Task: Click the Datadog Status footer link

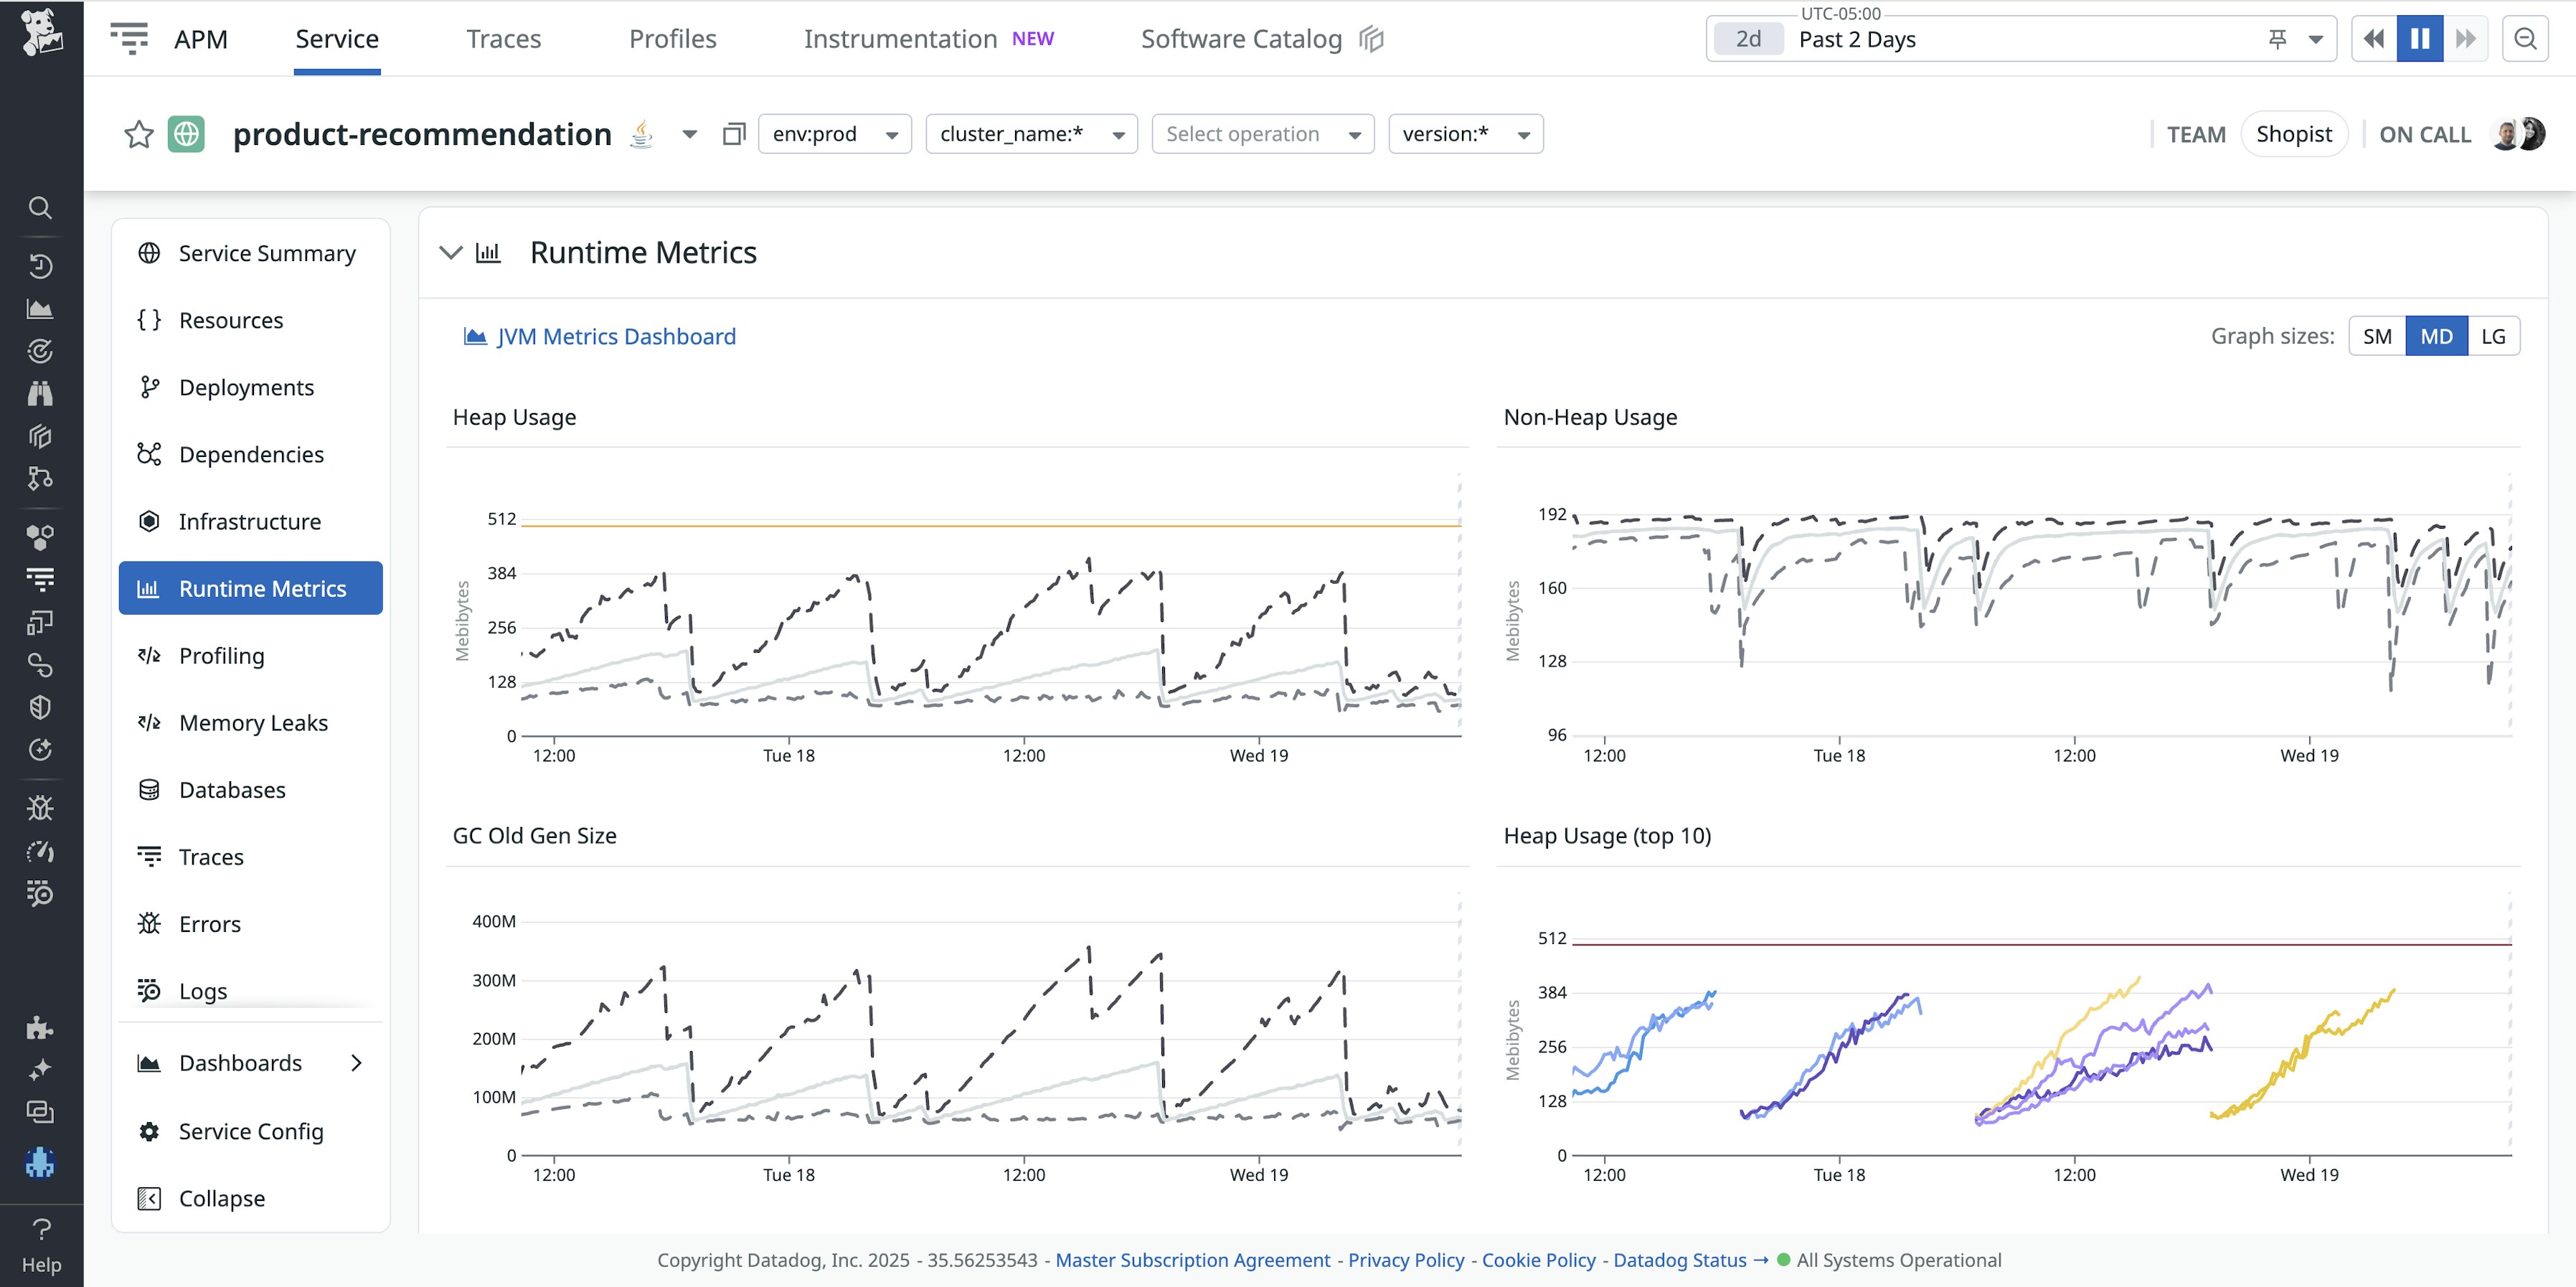Action: pos(1679,1260)
